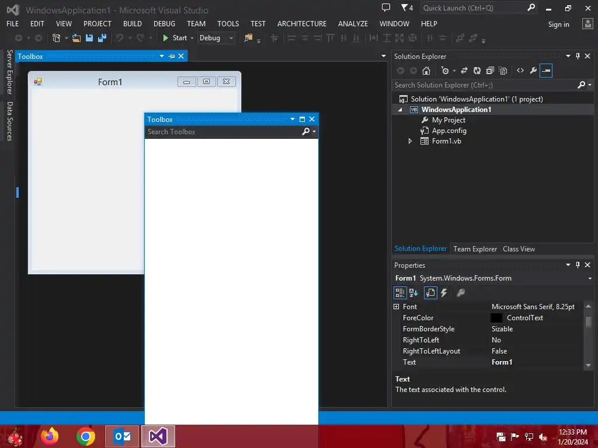Open the feedback speech bubble icon
The width and height of the screenshot is (598, 448).
(386, 8)
